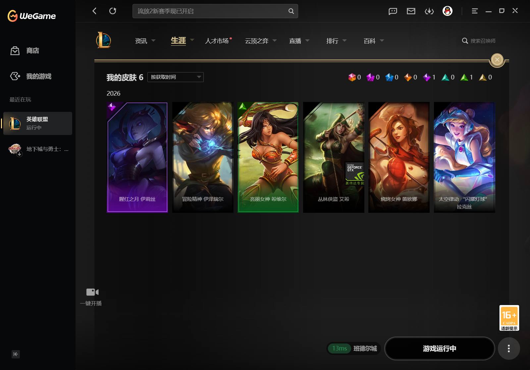This screenshot has height=370, width=530.
Task: Click the magenta gem rarity icon
Action: (370, 77)
